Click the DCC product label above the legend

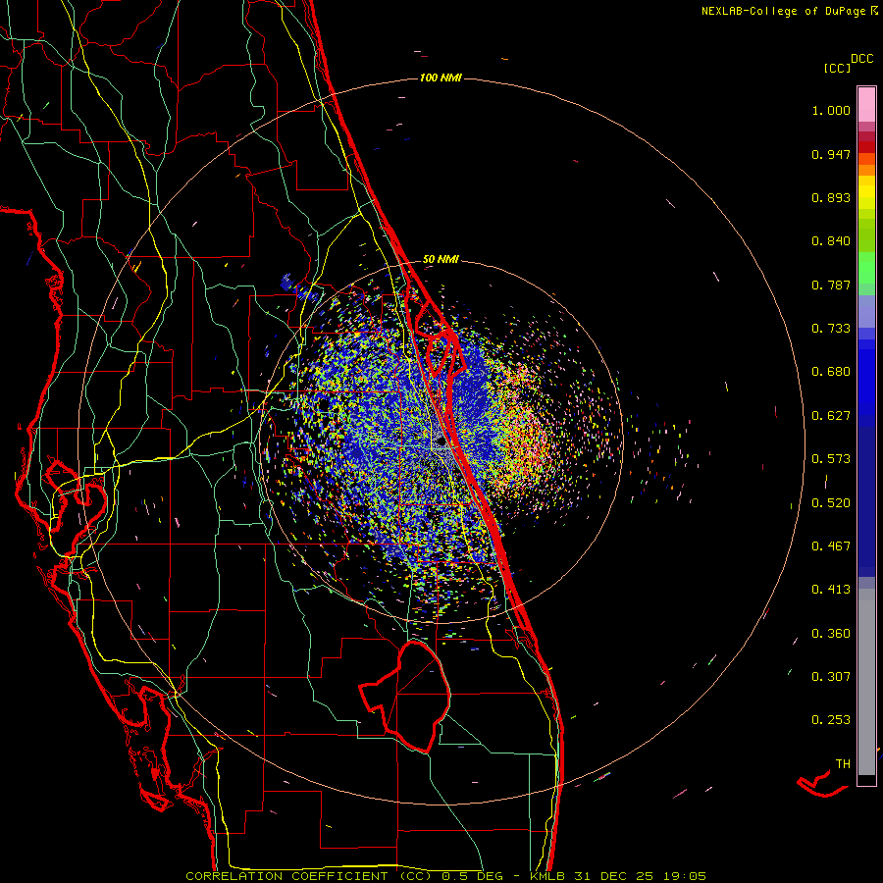point(862,59)
